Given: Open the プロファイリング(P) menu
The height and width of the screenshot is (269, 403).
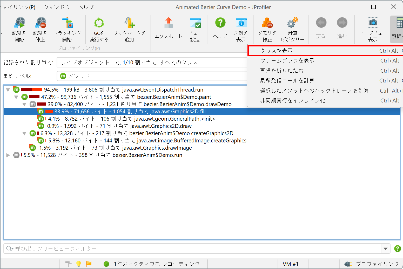Looking at the screenshot, I should click(18, 7).
